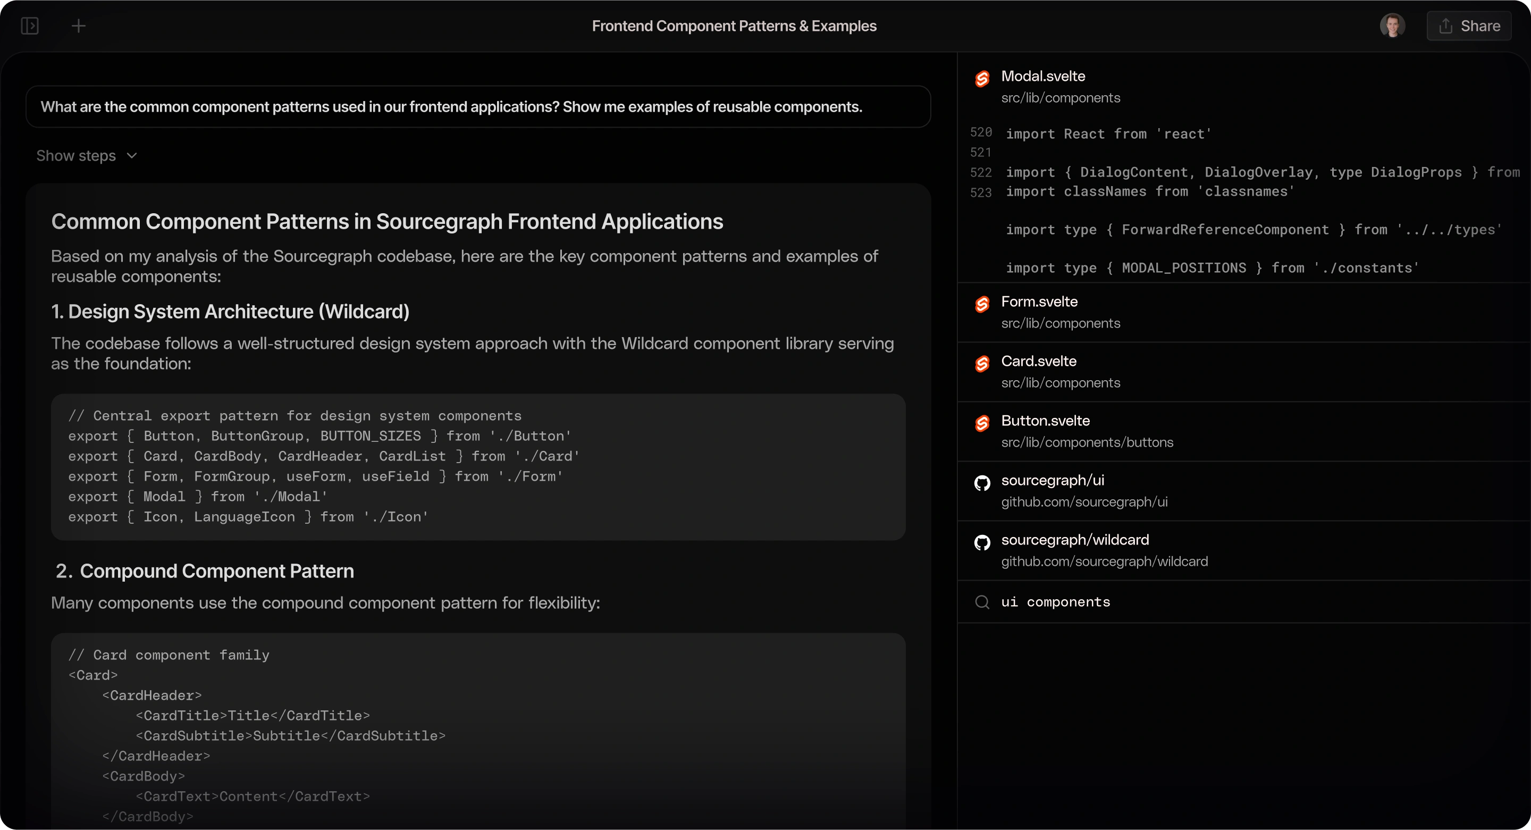
Task: Open the sourcegraph/wildcard repository link
Action: [1244, 550]
